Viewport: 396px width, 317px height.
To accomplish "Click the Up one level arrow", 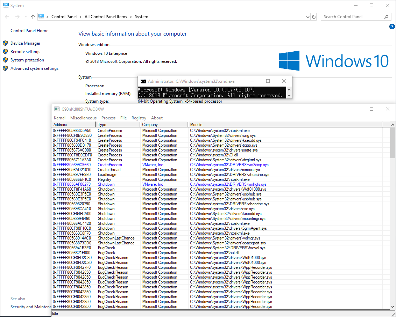I will point(33,17).
